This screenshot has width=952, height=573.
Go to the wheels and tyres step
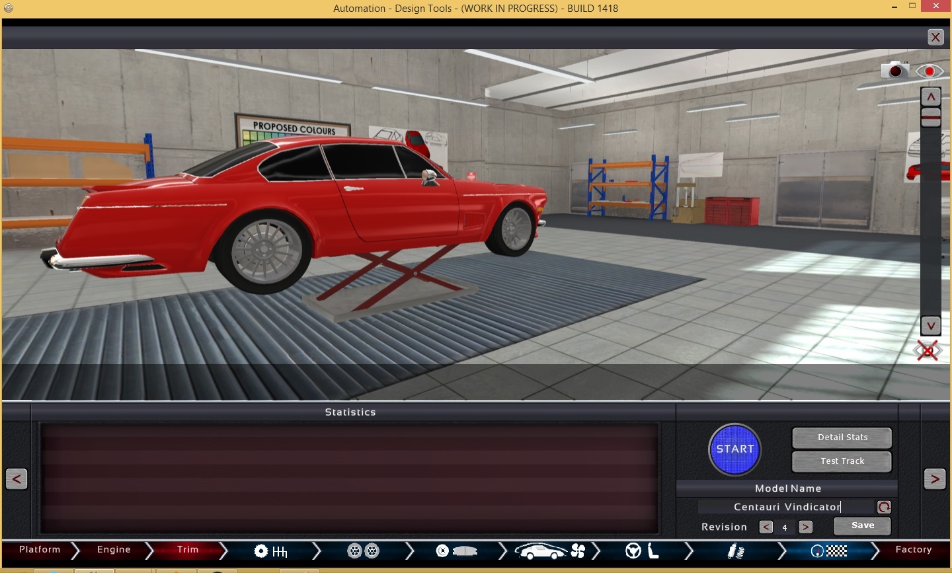click(x=364, y=551)
